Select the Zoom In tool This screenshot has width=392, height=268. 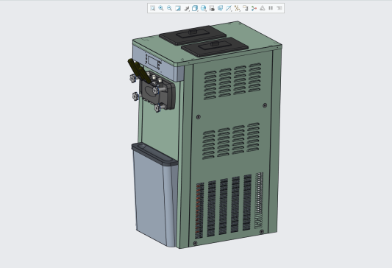[x=161, y=8]
